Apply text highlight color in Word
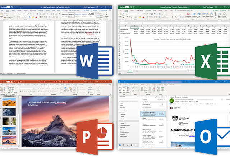Viewport: 230px width, 158px height. [33, 17]
